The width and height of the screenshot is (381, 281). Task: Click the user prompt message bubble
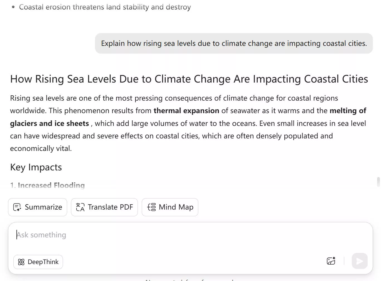pos(234,44)
